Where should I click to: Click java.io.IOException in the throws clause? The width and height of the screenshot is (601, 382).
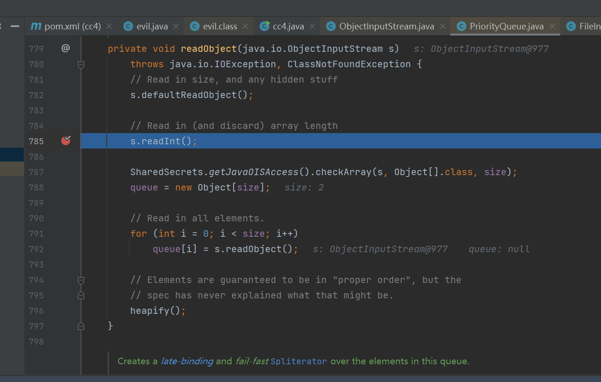tap(223, 64)
